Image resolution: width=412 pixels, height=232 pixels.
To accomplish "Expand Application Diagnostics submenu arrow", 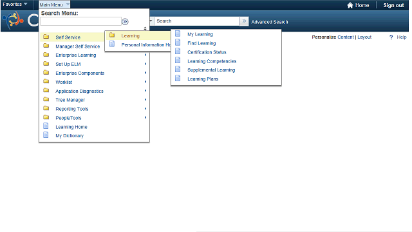I will [145, 91].
